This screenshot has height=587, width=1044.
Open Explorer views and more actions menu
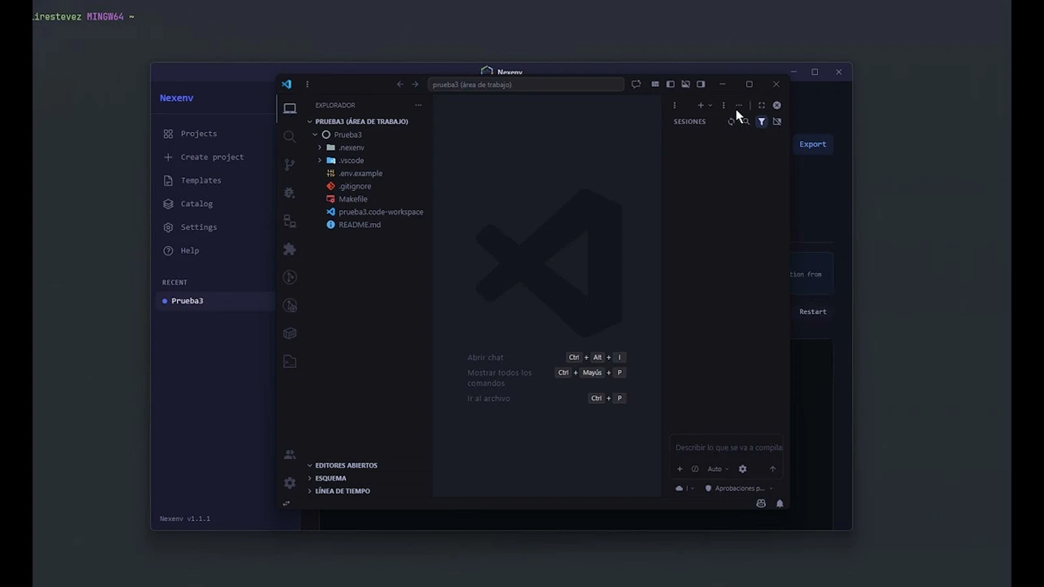pyautogui.click(x=418, y=105)
